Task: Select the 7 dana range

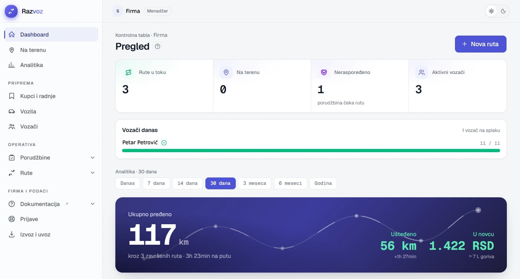Action: coord(156,183)
